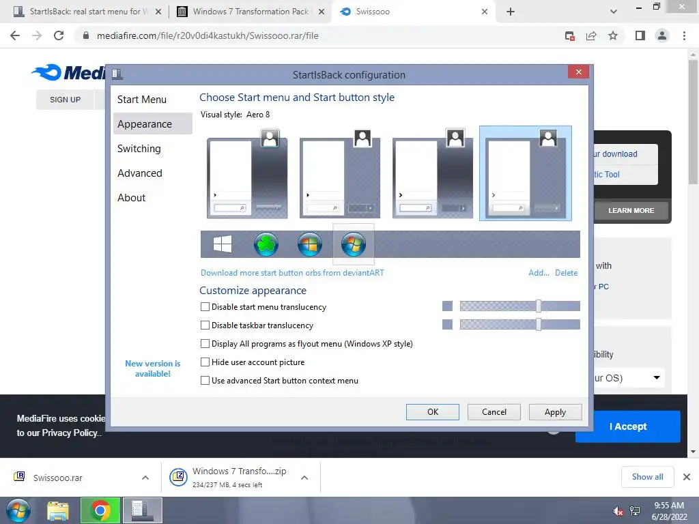The height and width of the screenshot is (524, 699).
Task: Click the Chrome taskbar icon
Action: (x=100, y=510)
